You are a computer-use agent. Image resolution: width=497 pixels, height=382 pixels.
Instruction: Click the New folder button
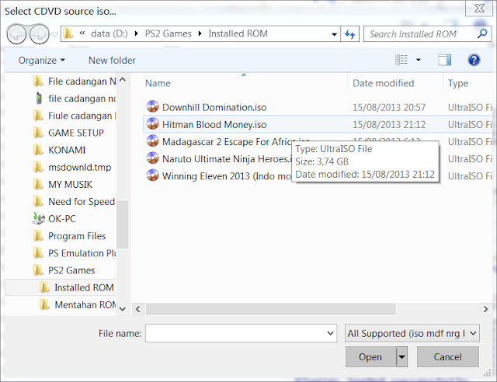pos(112,61)
